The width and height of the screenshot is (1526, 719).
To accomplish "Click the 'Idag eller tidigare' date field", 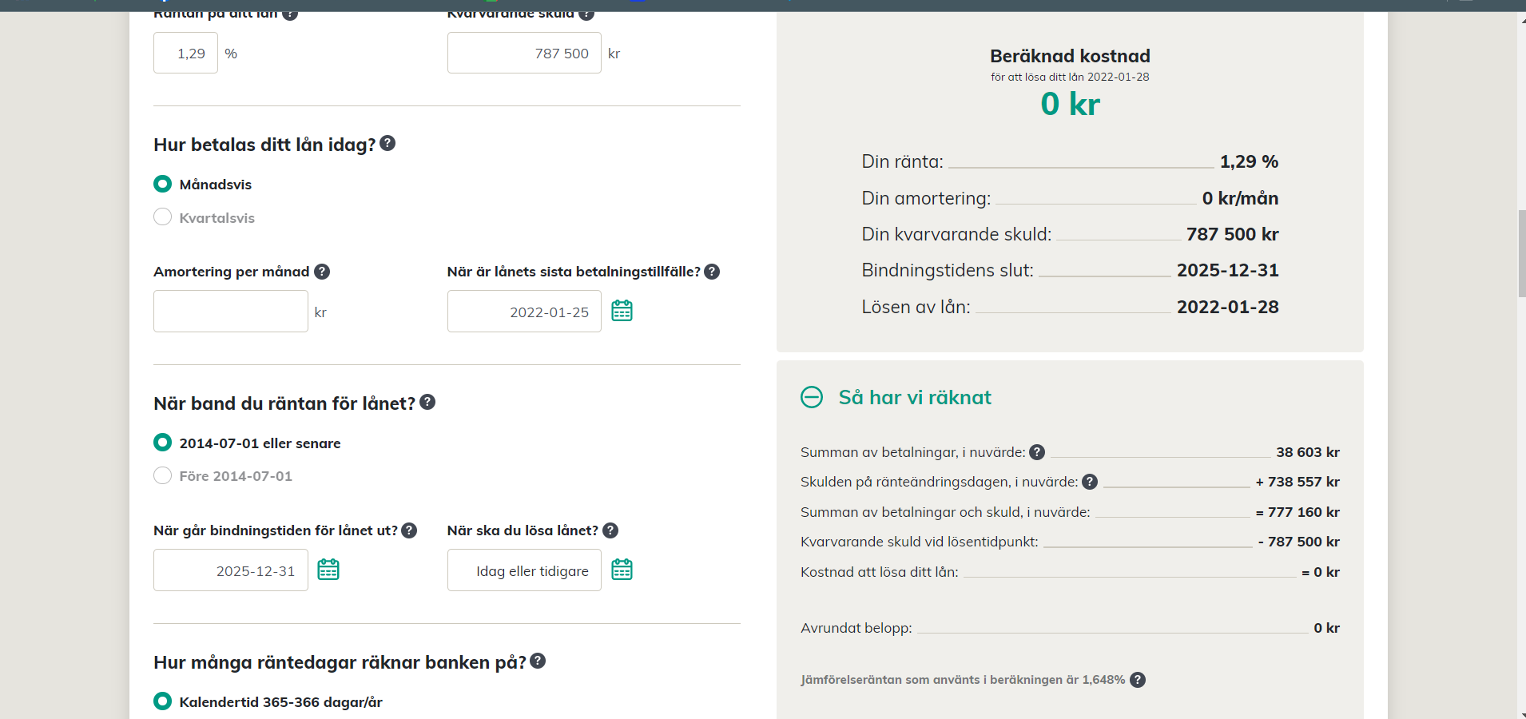I will click(524, 570).
